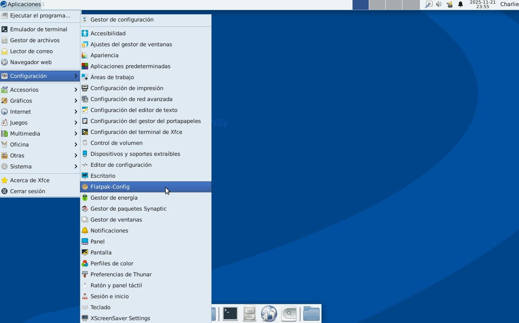This screenshot has height=323, width=519.
Task: Expand the Accesorios submenu arrow
Action: [76, 90]
